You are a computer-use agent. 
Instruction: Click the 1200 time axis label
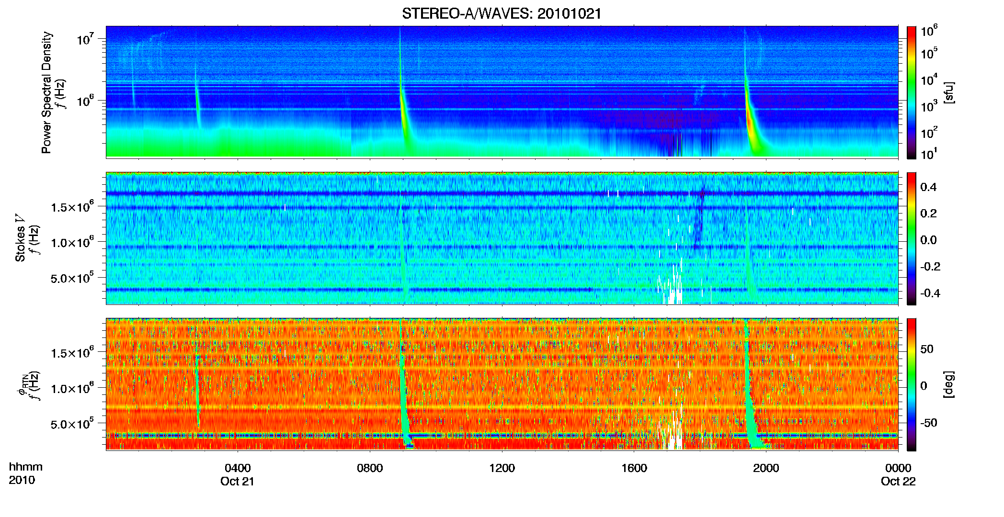pos(502,468)
